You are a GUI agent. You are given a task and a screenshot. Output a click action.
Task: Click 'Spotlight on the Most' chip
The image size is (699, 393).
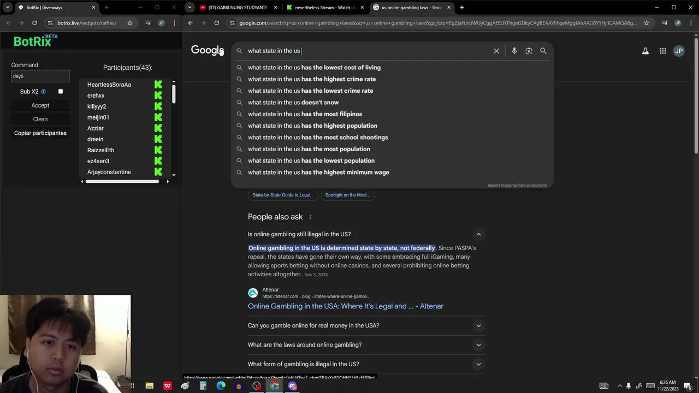point(348,195)
